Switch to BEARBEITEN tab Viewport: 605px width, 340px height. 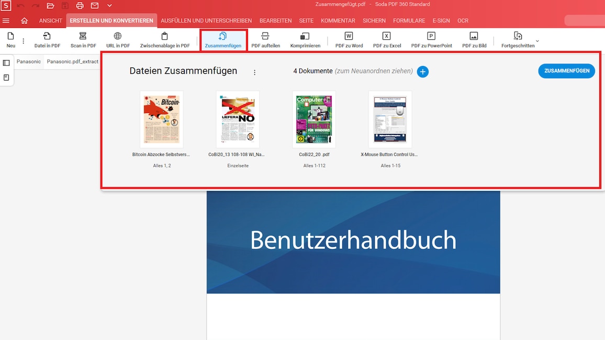[x=275, y=21]
